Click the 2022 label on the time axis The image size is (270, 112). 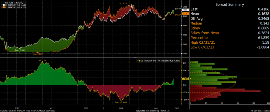point(86,108)
